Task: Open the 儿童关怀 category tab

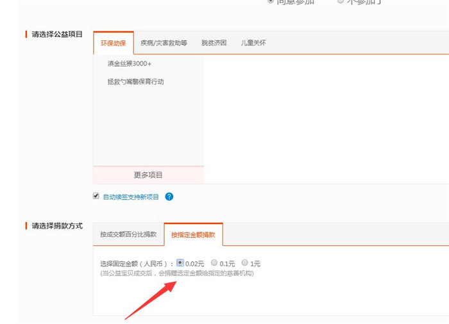Action: point(253,43)
